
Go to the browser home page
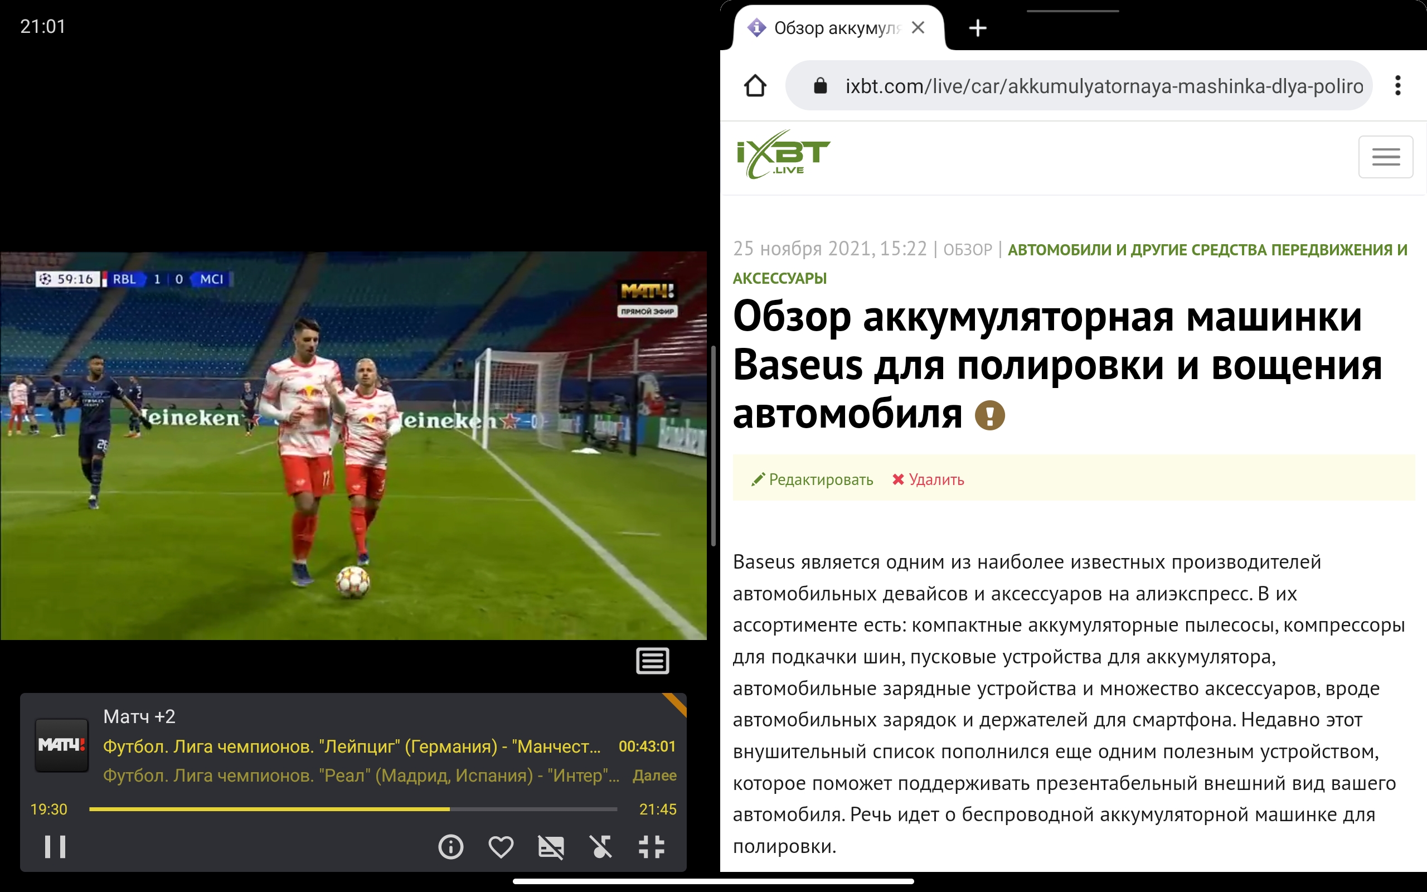click(755, 86)
